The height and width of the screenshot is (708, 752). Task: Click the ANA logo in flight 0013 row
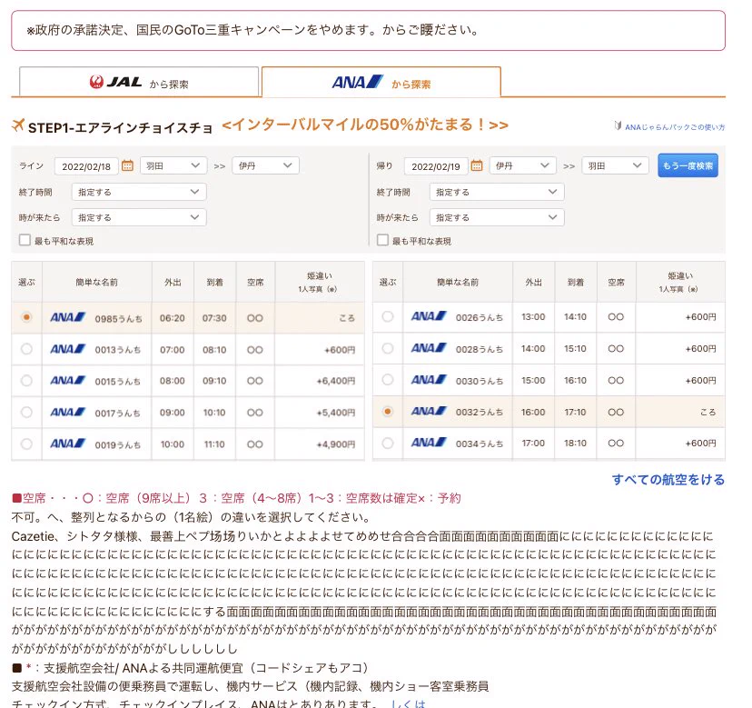click(x=67, y=349)
